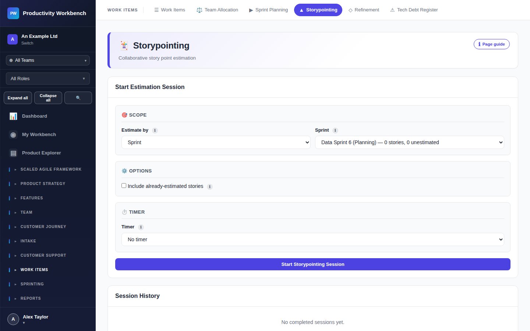The image size is (530, 331).
Task: Expand the Sprinting sidebar section
Action: (48, 284)
